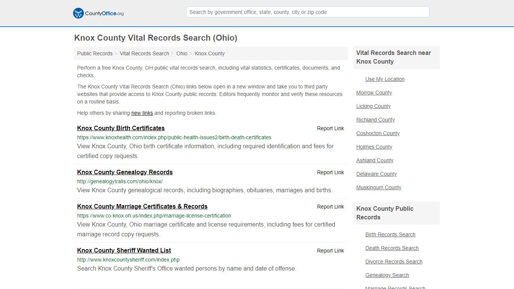Select Ashland County in sidebar
514x289 pixels.
tap(375, 160)
